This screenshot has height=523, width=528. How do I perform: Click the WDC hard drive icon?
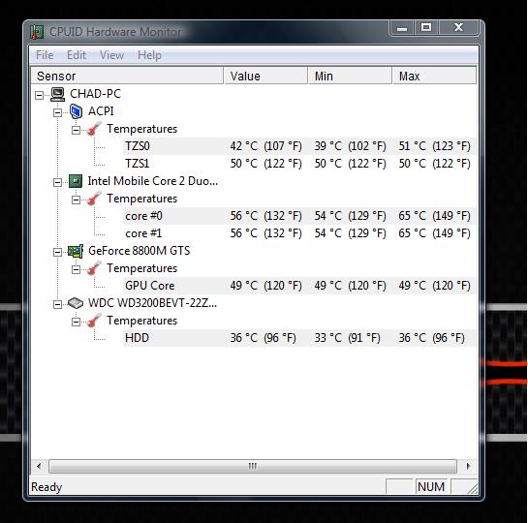76,303
